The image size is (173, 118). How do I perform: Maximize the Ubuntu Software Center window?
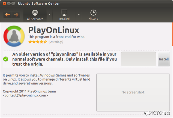click(13, 3)
